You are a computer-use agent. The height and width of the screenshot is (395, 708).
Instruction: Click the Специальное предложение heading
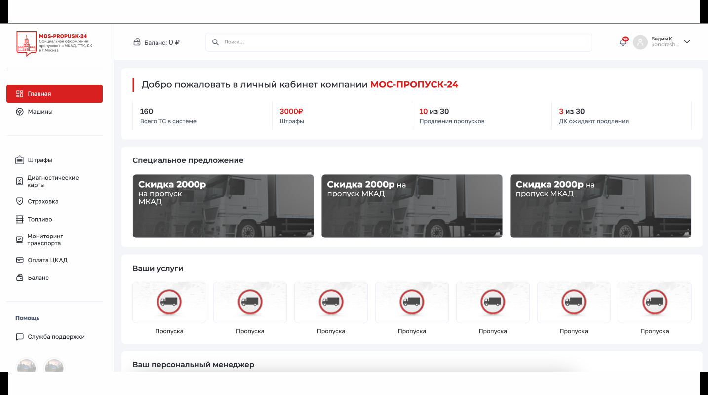click(188, 160)
